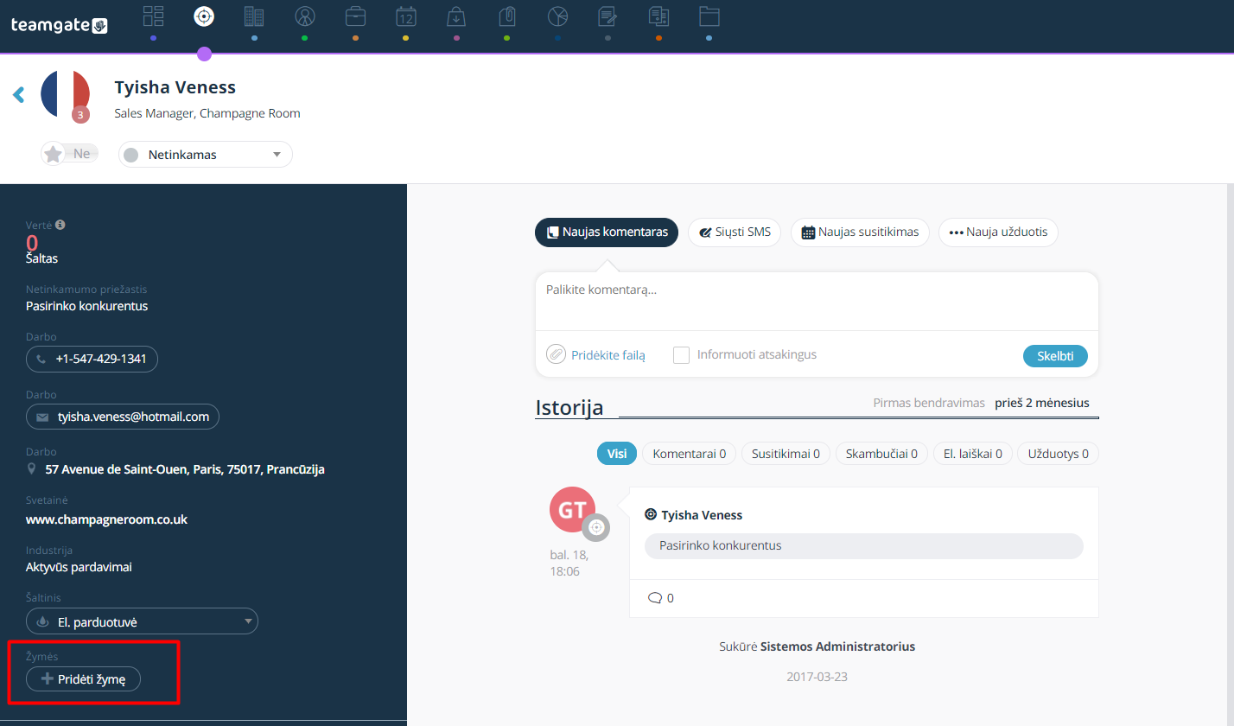
Task: Filter history by Susitikimai 0
Action: tap(786, 454)
